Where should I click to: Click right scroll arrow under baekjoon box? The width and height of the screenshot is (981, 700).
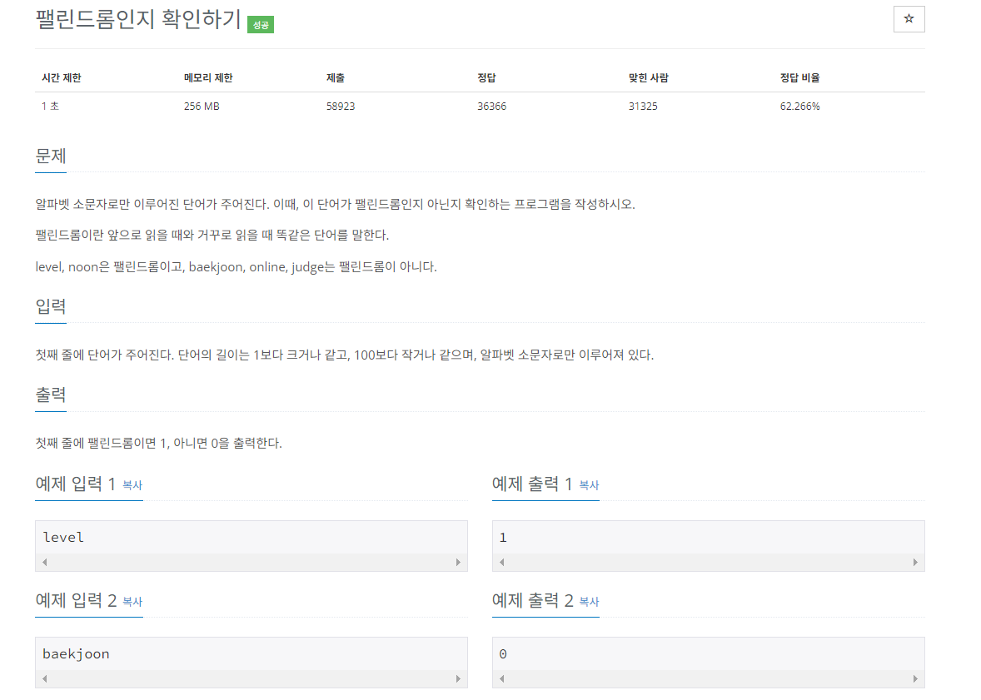[458, 678]
